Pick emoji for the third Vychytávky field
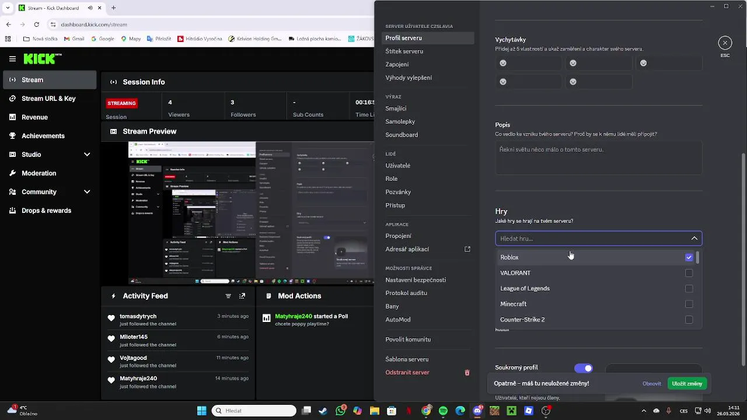747x420 pixels. (x=643, y=63)
